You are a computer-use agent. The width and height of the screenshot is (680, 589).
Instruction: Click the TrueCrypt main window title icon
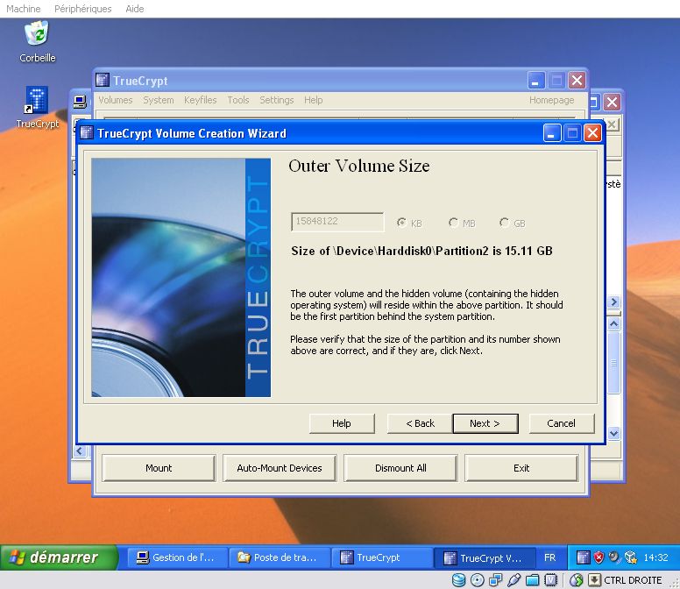[103, 81]
